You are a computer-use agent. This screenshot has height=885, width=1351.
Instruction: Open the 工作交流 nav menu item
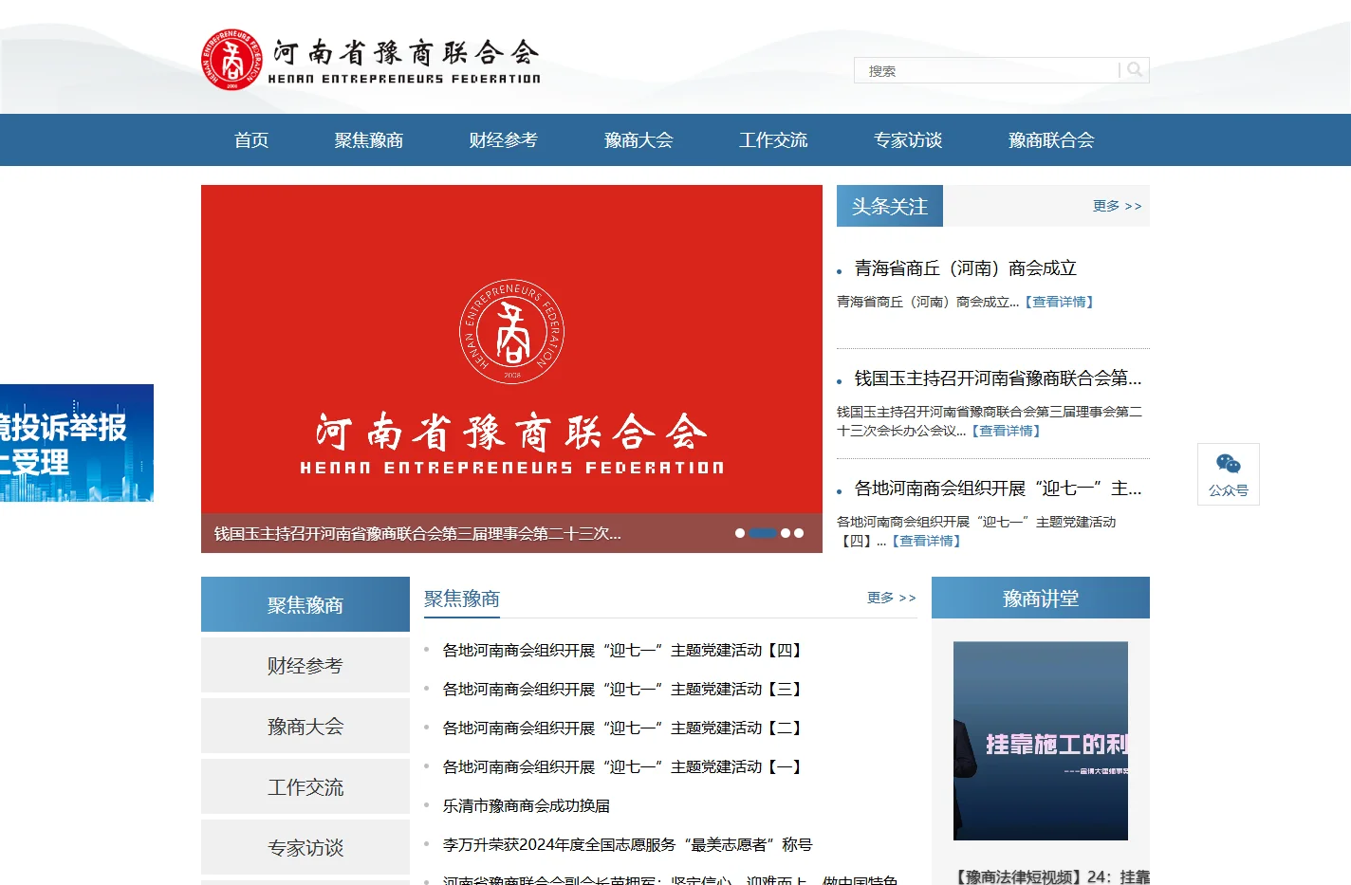[x=773, y=140]
